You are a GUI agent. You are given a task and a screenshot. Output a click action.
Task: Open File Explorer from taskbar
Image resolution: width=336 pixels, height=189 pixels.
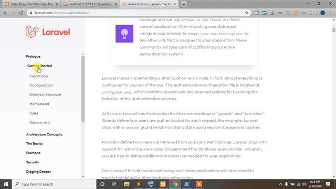(127, 184)
